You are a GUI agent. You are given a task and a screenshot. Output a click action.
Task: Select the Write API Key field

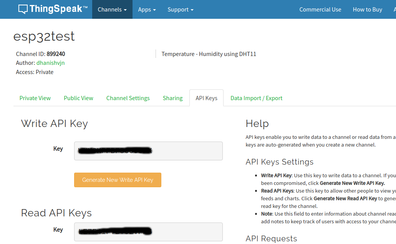click(148, 151)
